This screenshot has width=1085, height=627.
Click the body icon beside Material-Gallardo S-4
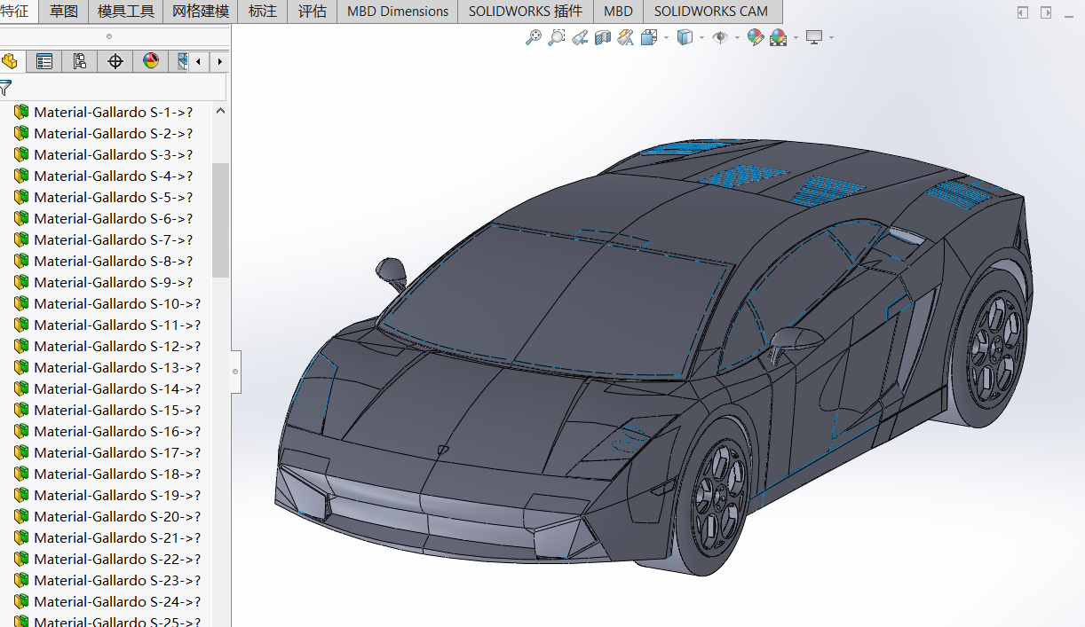click(x=21, y=176)
